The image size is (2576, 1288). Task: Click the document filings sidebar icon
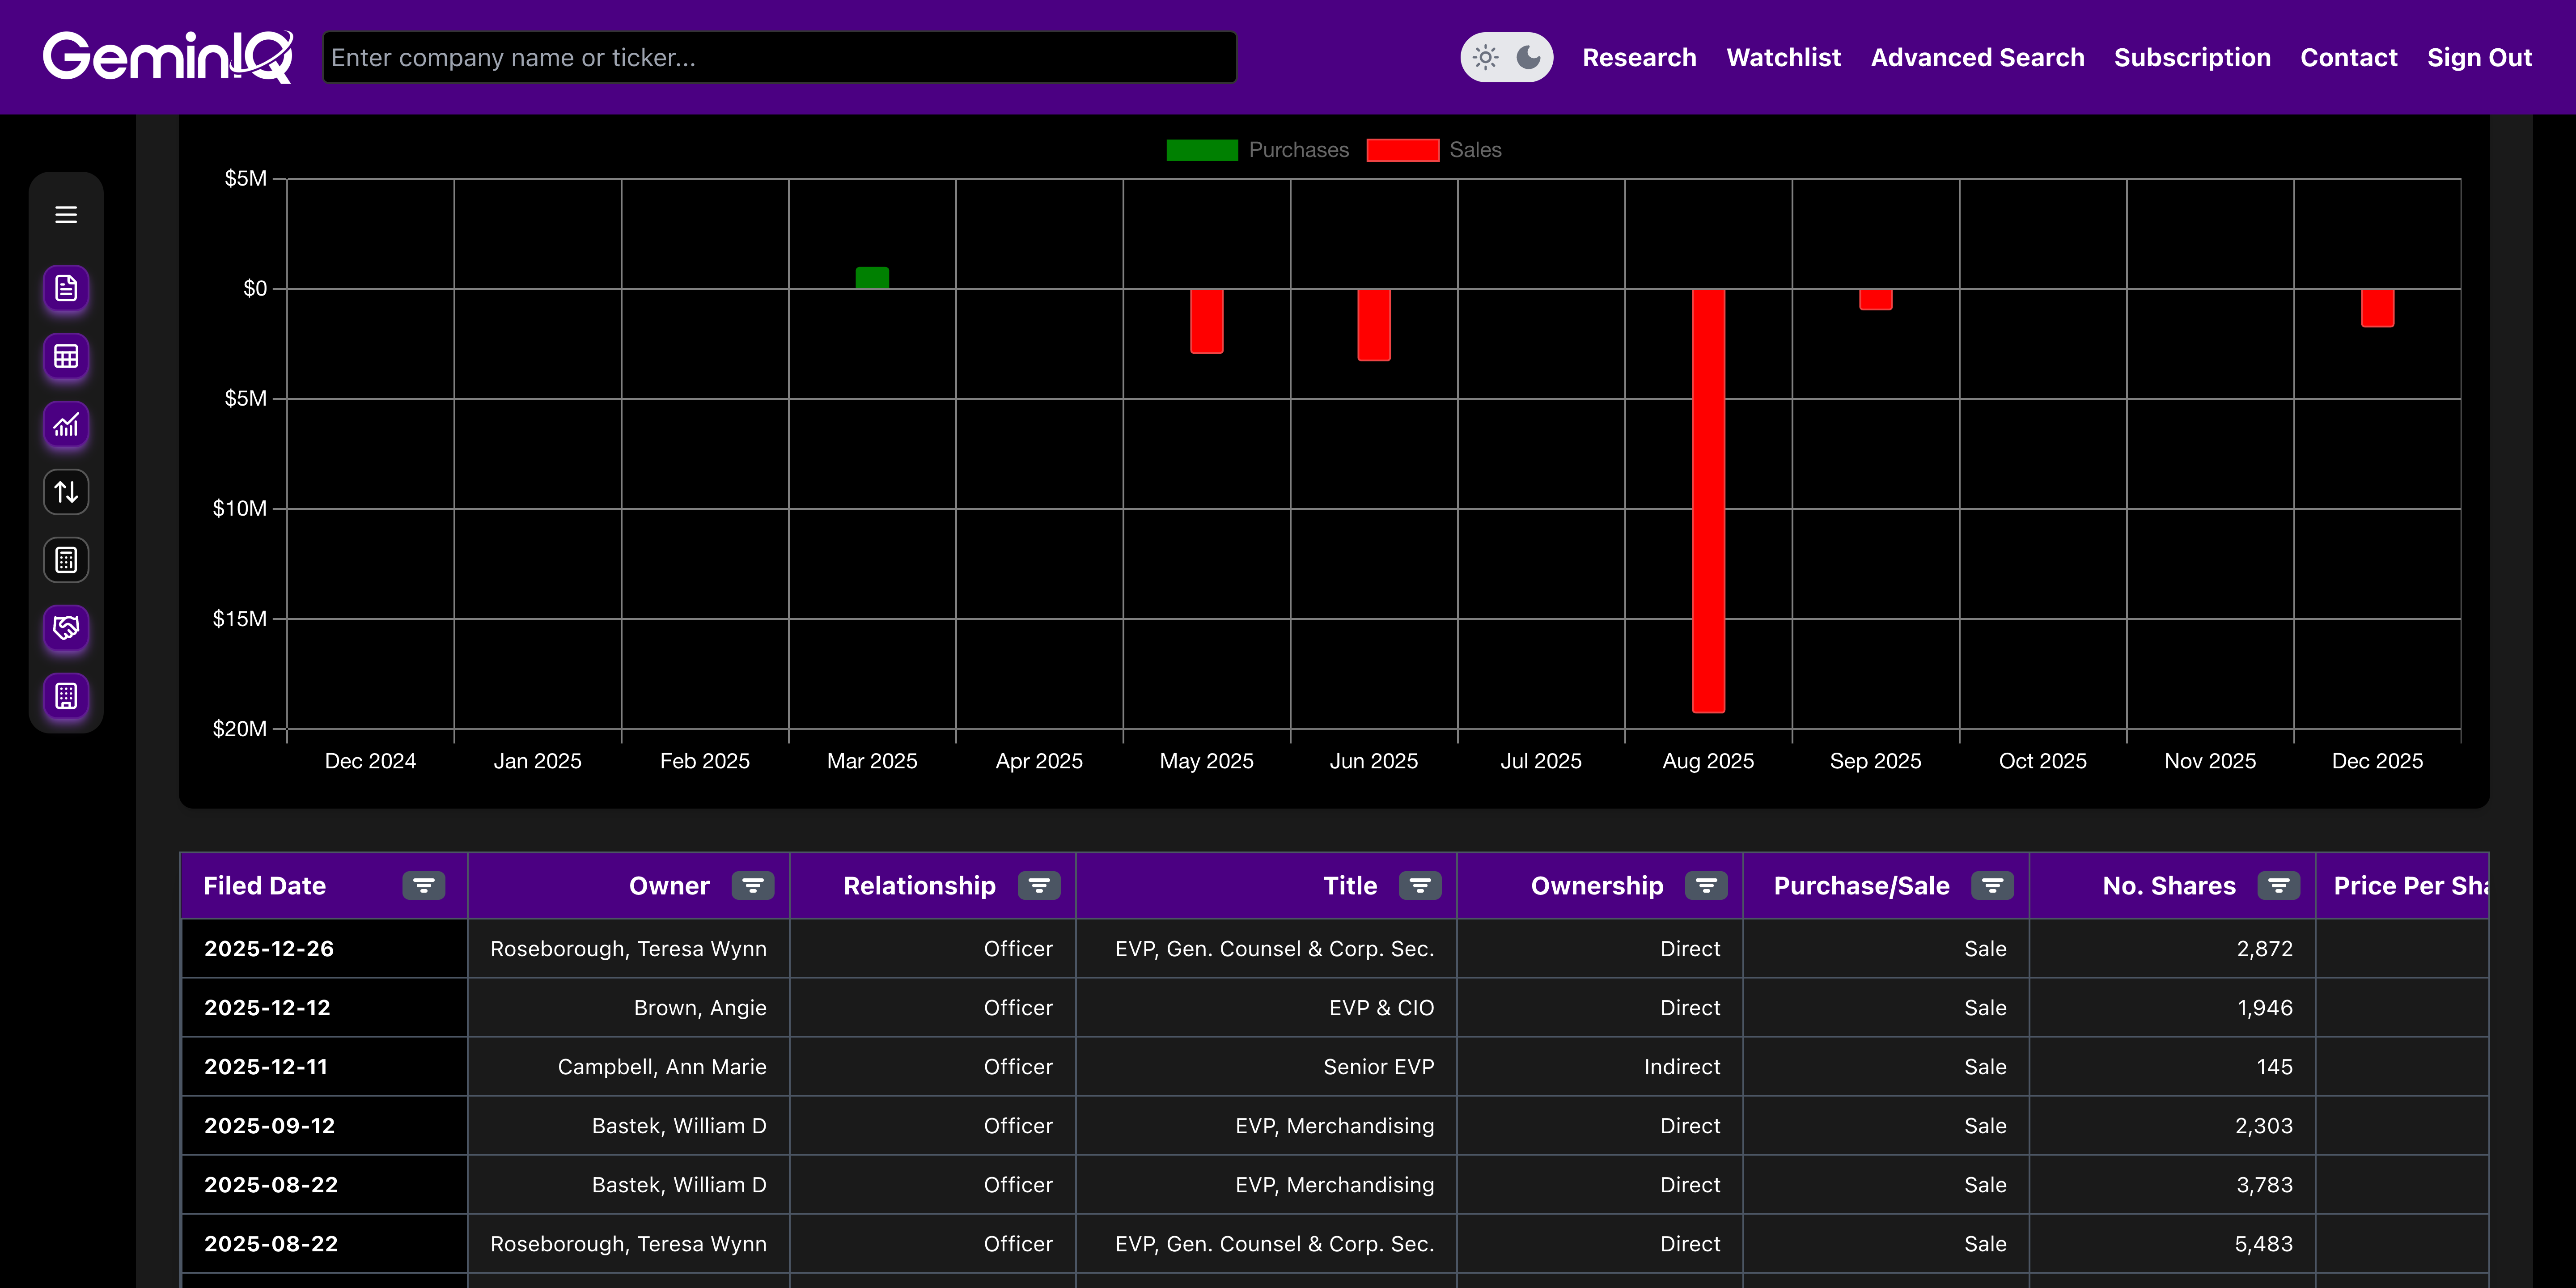coord(66,289)
